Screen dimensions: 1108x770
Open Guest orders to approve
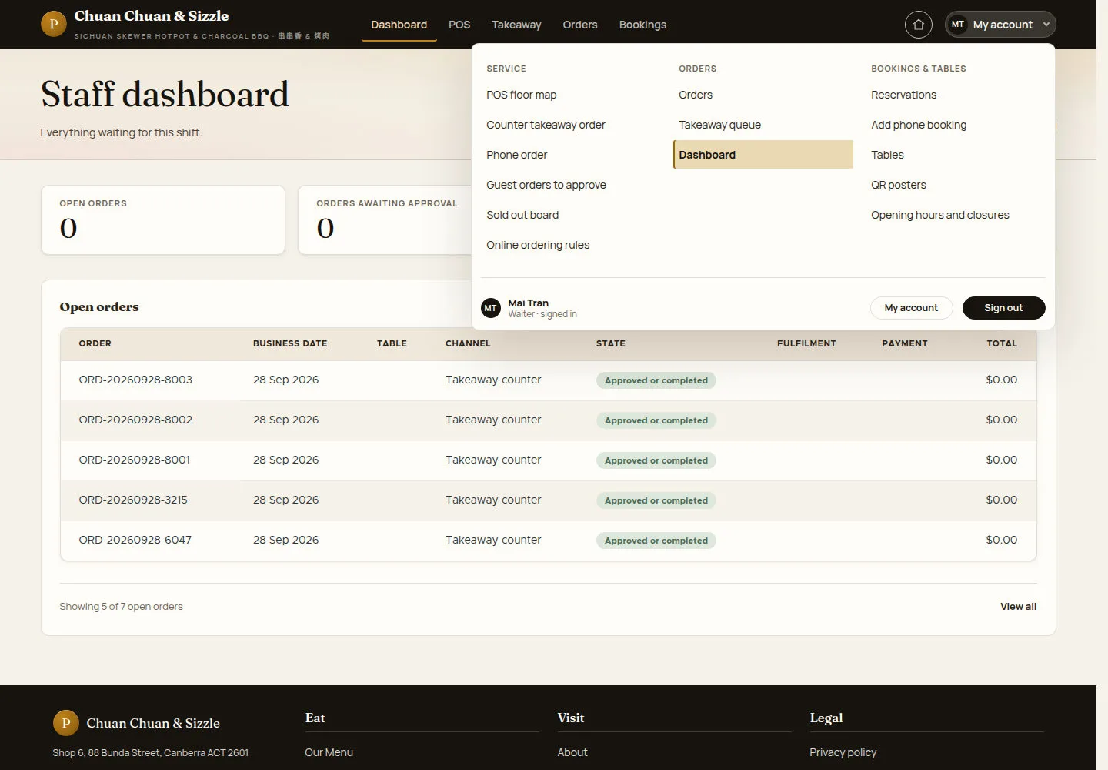tap(546, 185)
